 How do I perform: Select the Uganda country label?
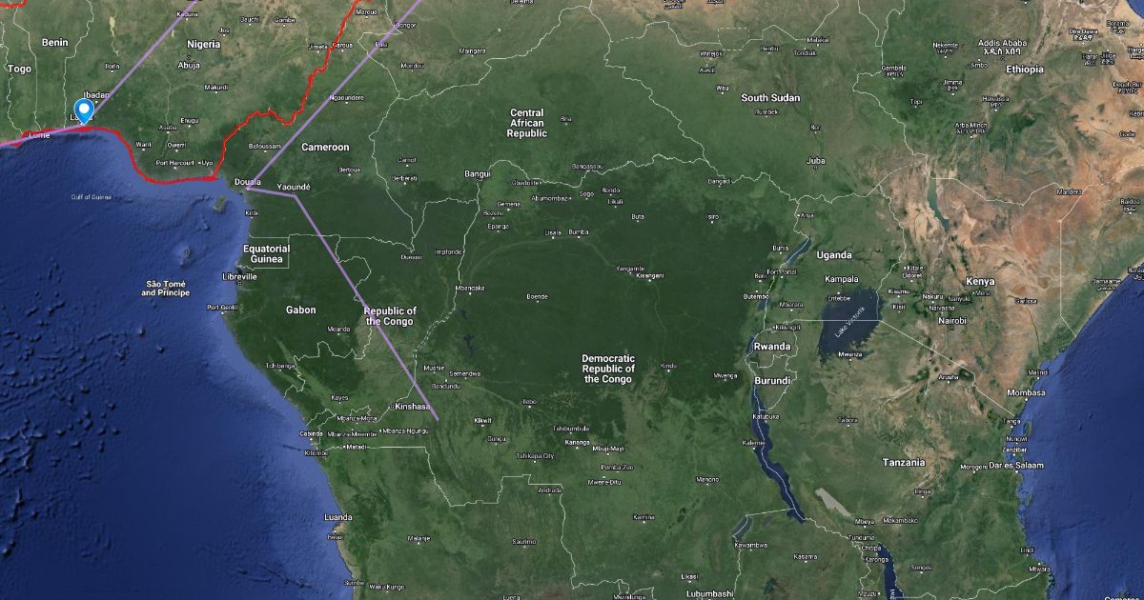coord(834,255)
